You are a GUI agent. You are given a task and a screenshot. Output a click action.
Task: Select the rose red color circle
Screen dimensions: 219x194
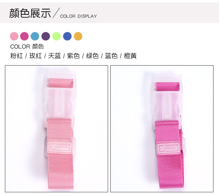(x=24, y=36)
